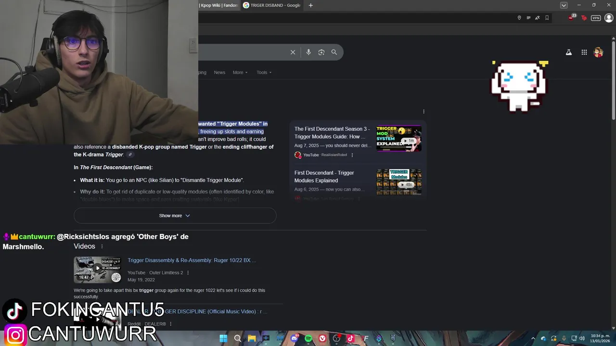Submit search with the magnifier icon
The width and height of the screenshot is (616, 346).
334,52
